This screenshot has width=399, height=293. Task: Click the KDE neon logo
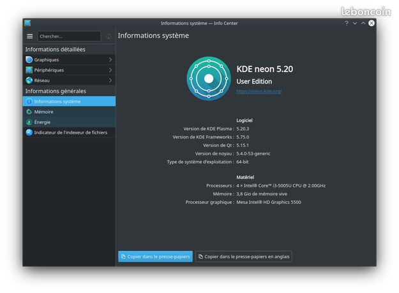tap(209, 79)
